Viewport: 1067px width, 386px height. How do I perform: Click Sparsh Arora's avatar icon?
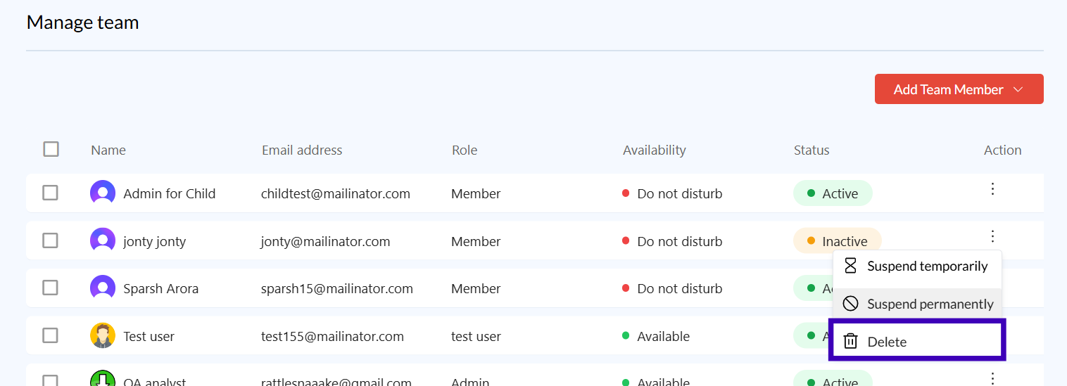pos(103,288)
